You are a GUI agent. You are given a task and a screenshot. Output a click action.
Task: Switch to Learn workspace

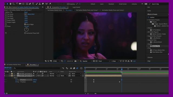(102, 4)
